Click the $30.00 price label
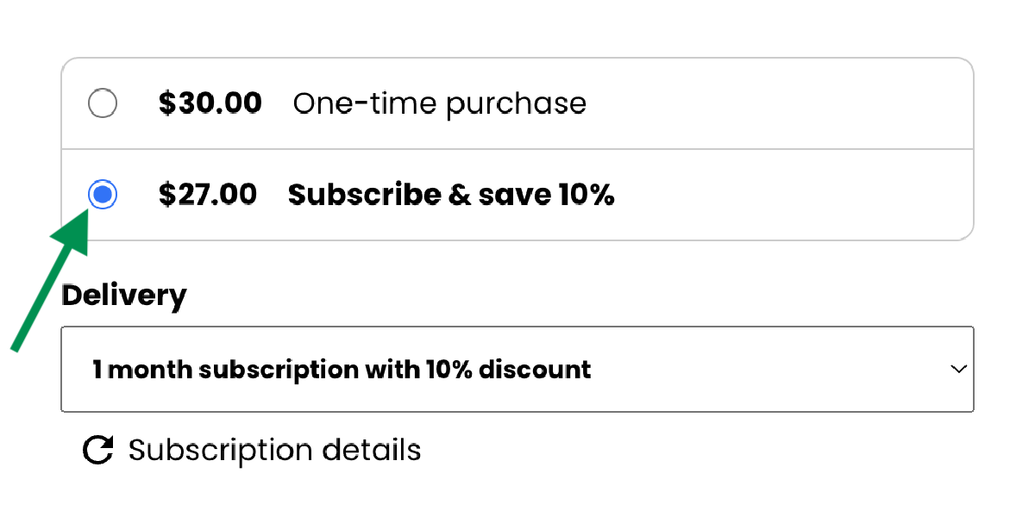The width and height of the screenshot is (1035, 517). point(210,103)
